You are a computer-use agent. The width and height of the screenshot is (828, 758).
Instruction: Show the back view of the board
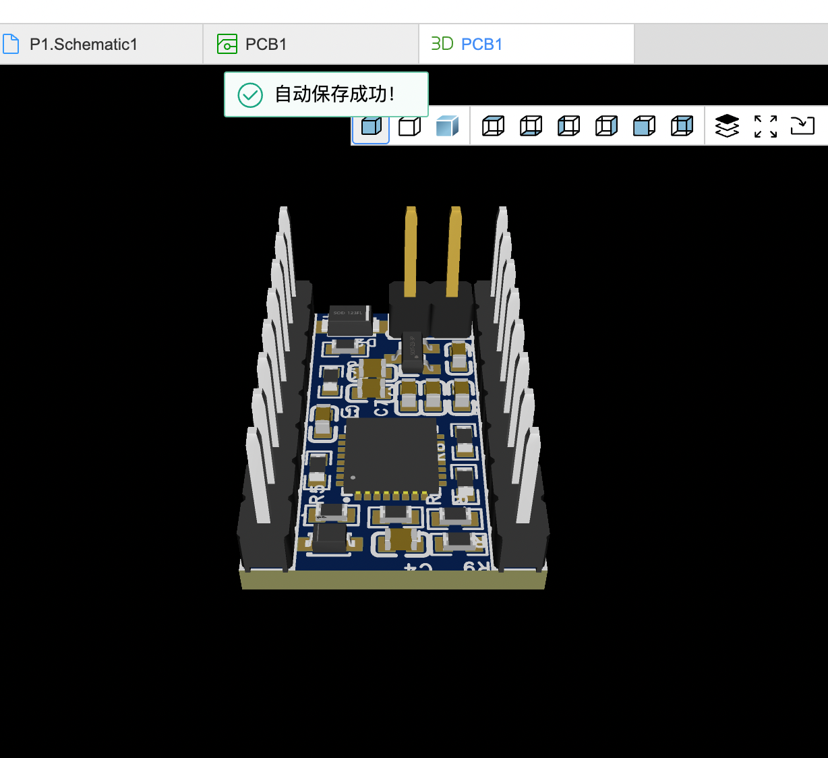pyautogui.click(x=682, y=126)
